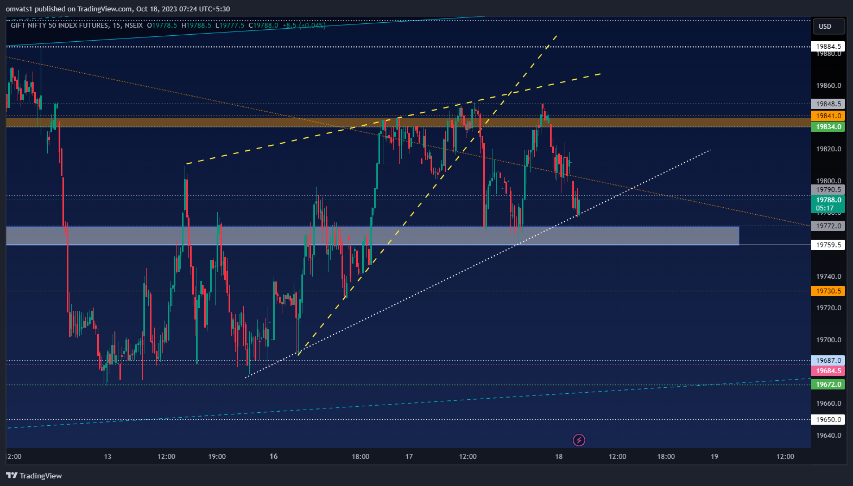The width and height of the screenshot is (853, 486).
Task: Click the 19820.0 scale value
Action: (x=829, y=149)
